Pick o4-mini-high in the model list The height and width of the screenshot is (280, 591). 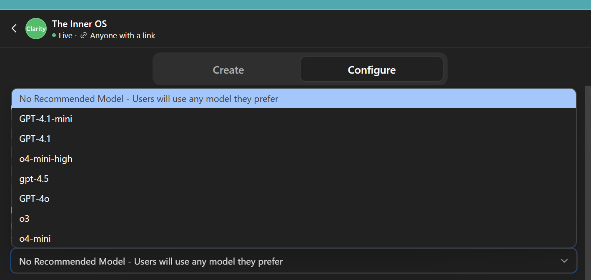click(x=294, y=159)
